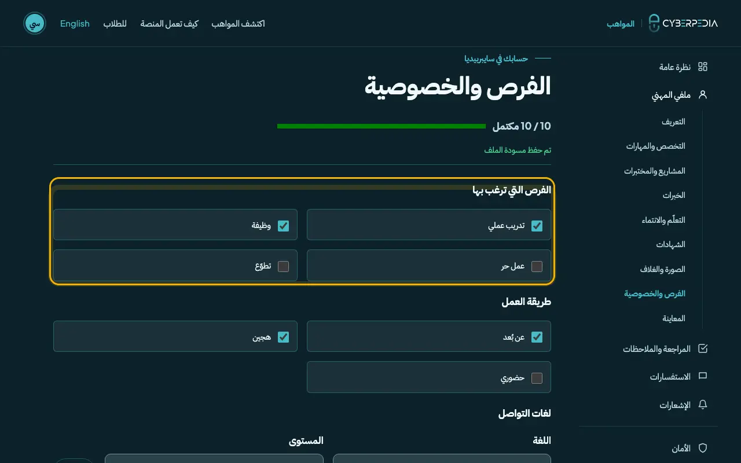Click the الإشعارات bell icon
Image resolution: width=741 pixels, height=463 pixels.
[703, 405]
